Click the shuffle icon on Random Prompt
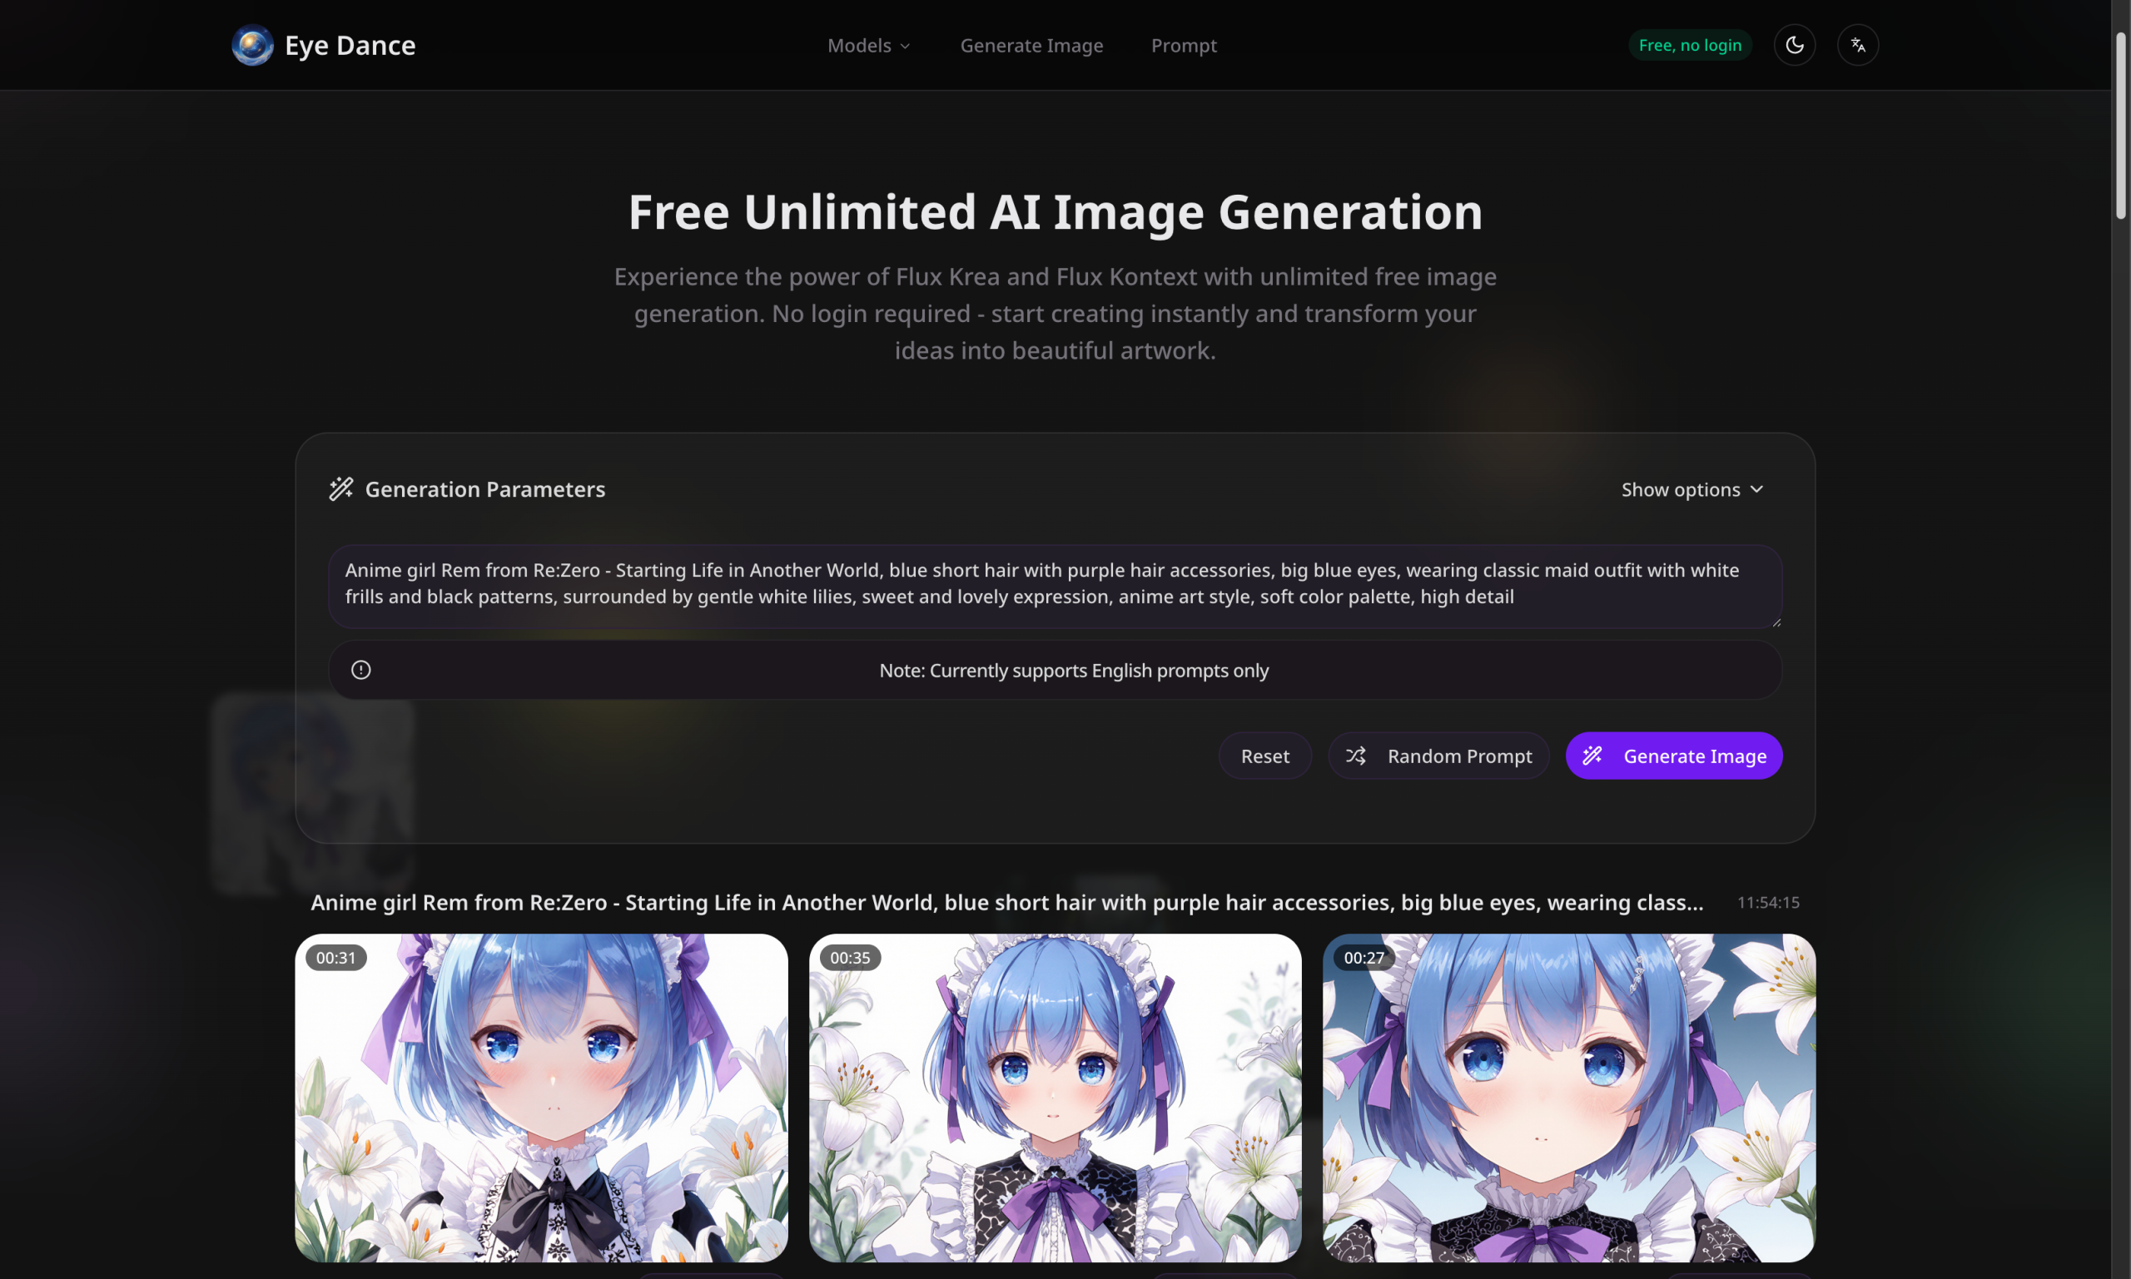The image size is (2131, 1279). coord(1355,756)
